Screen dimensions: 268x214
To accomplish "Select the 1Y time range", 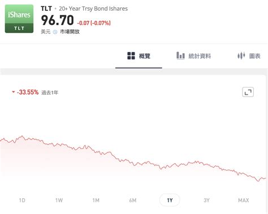I will coord(170,200).
